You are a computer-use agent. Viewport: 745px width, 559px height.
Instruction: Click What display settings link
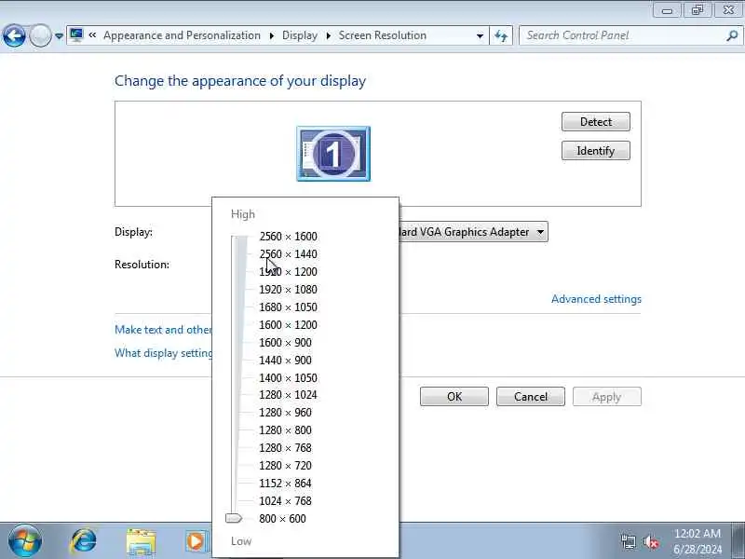click(163, 353)
